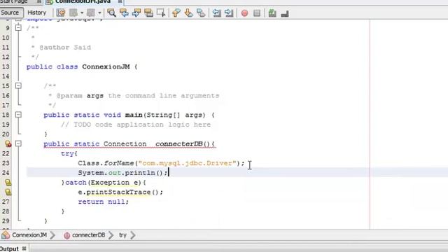Close the Start Page tab

point(39,1)
